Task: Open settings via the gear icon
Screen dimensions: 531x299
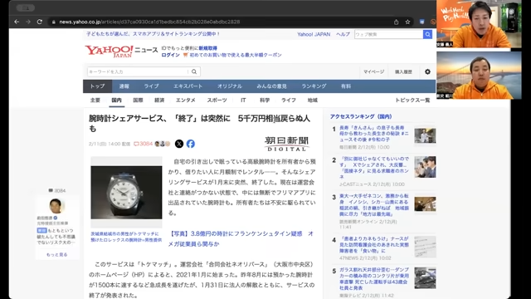Action: 427,72
